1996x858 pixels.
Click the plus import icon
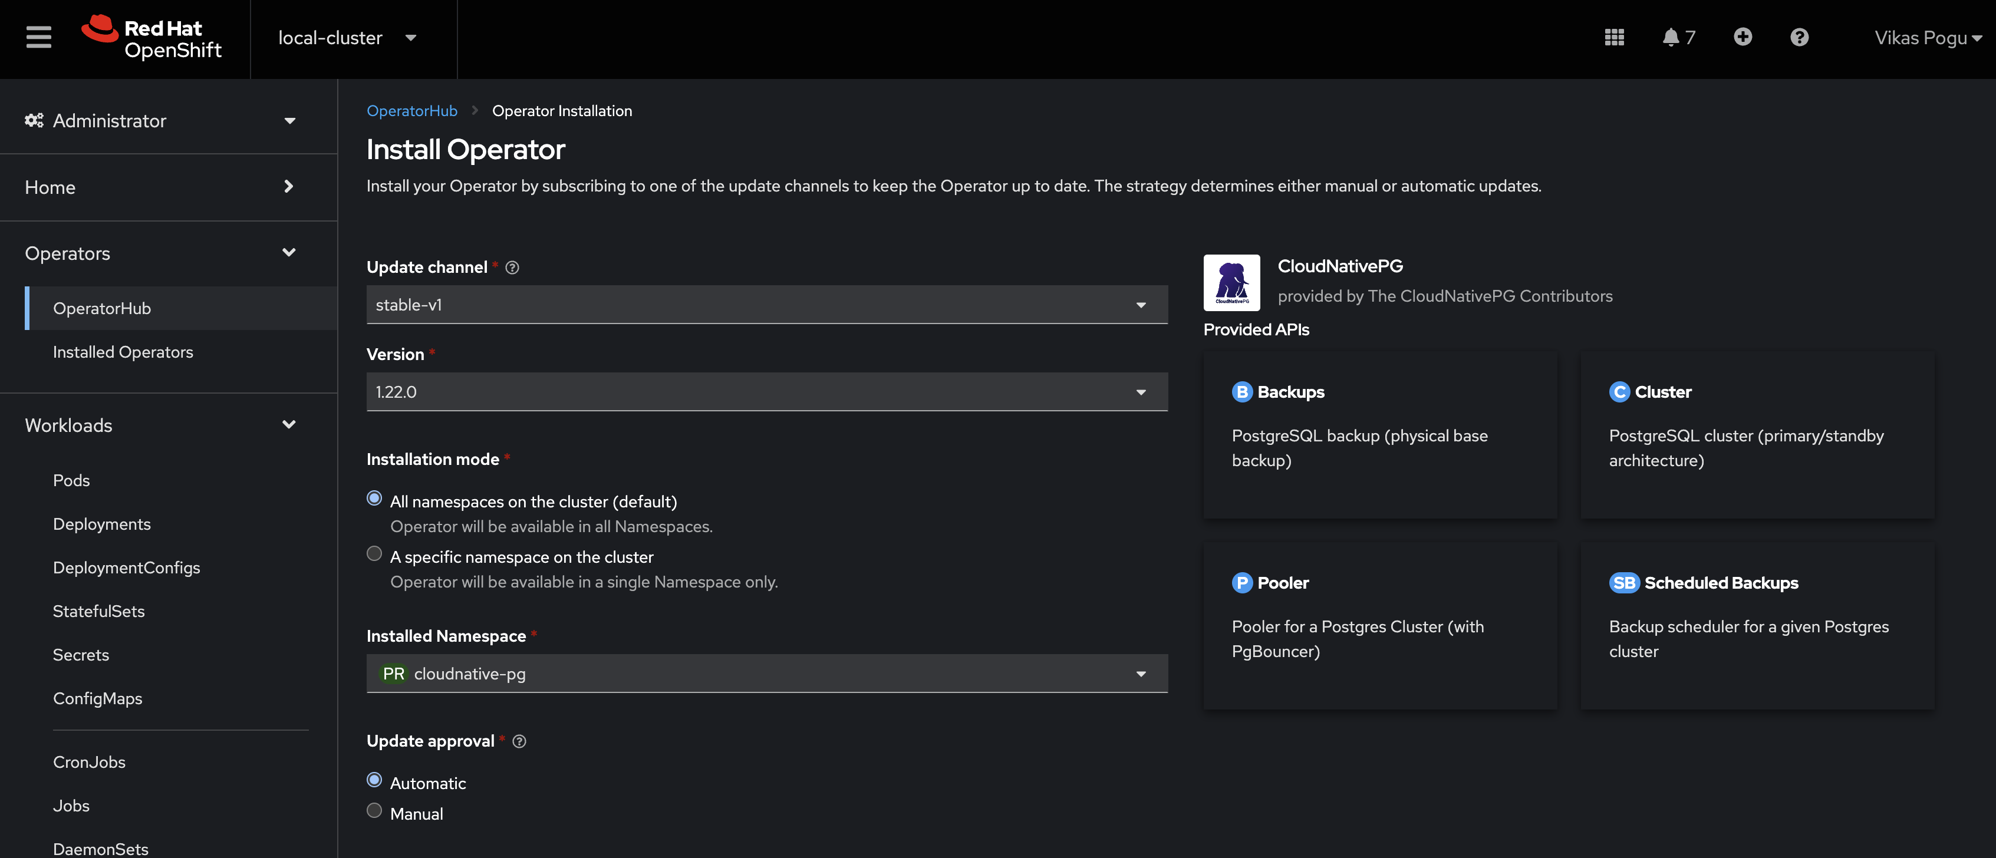(x=1743, y=37)
